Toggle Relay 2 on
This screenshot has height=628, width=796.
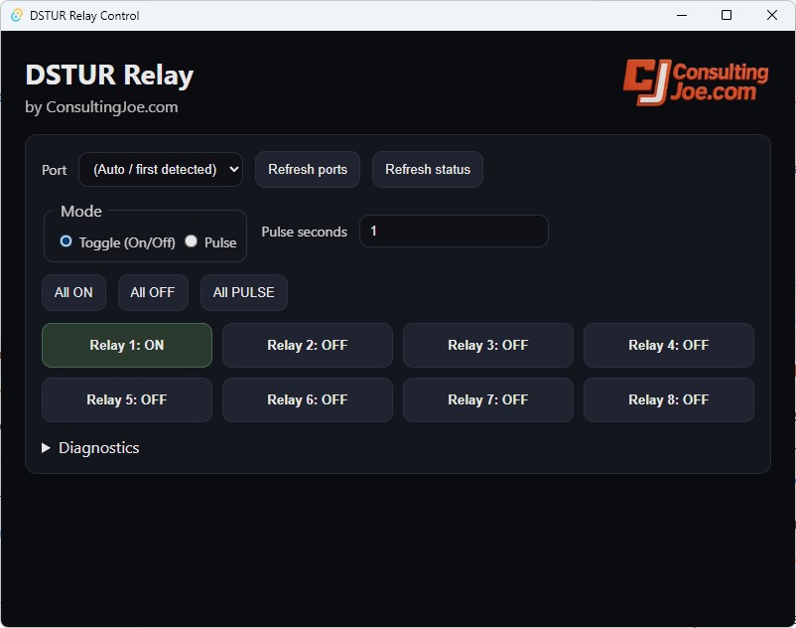point(308,346)
